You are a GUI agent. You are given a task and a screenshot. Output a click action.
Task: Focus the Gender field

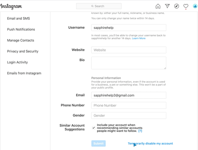129,116
